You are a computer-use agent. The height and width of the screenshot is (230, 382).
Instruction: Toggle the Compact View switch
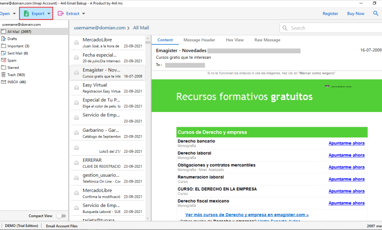point(61,216)
